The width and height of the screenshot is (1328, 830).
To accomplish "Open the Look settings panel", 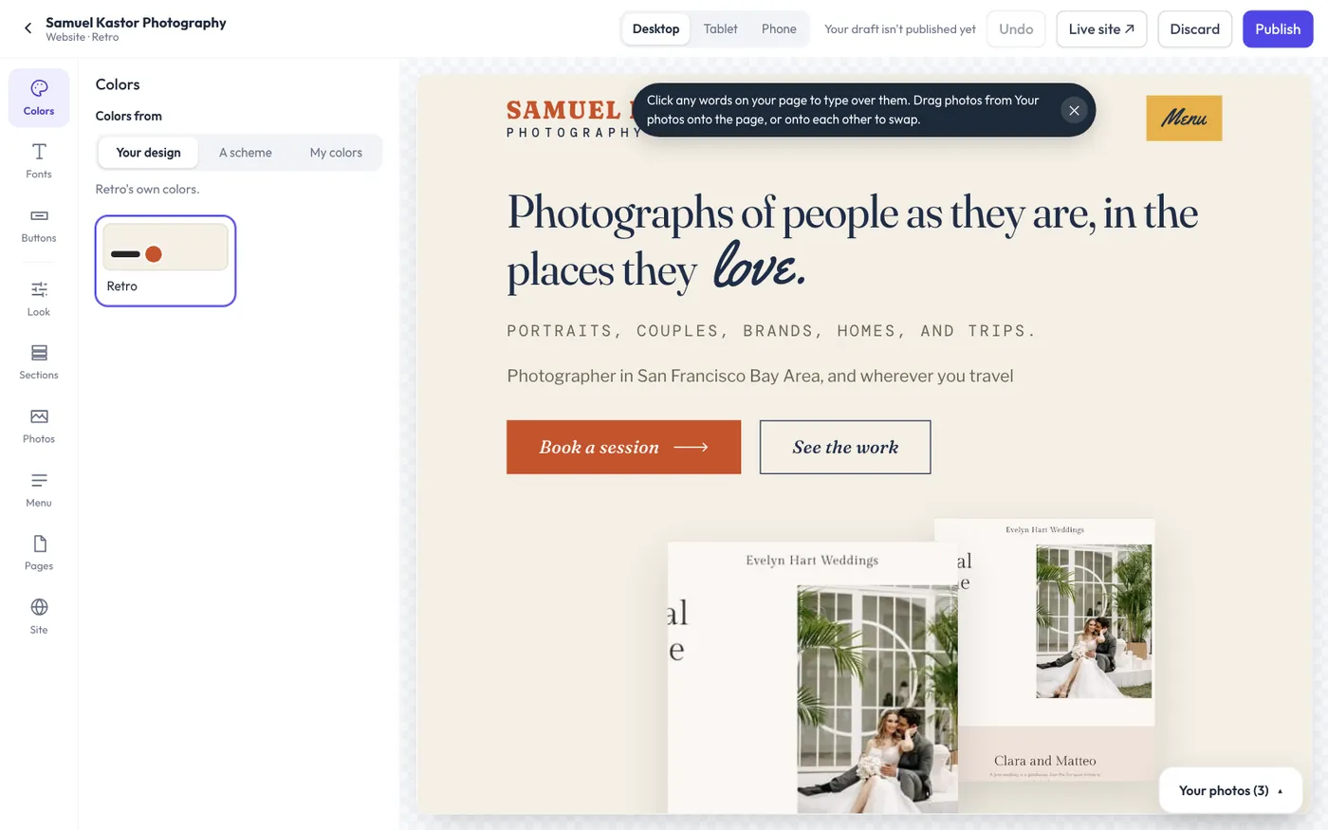I will [x=39, y=299].
